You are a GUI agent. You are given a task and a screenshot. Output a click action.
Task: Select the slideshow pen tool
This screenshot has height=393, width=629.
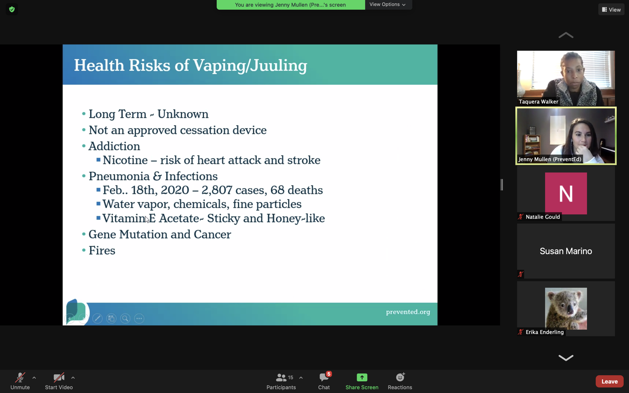(97, 318)
